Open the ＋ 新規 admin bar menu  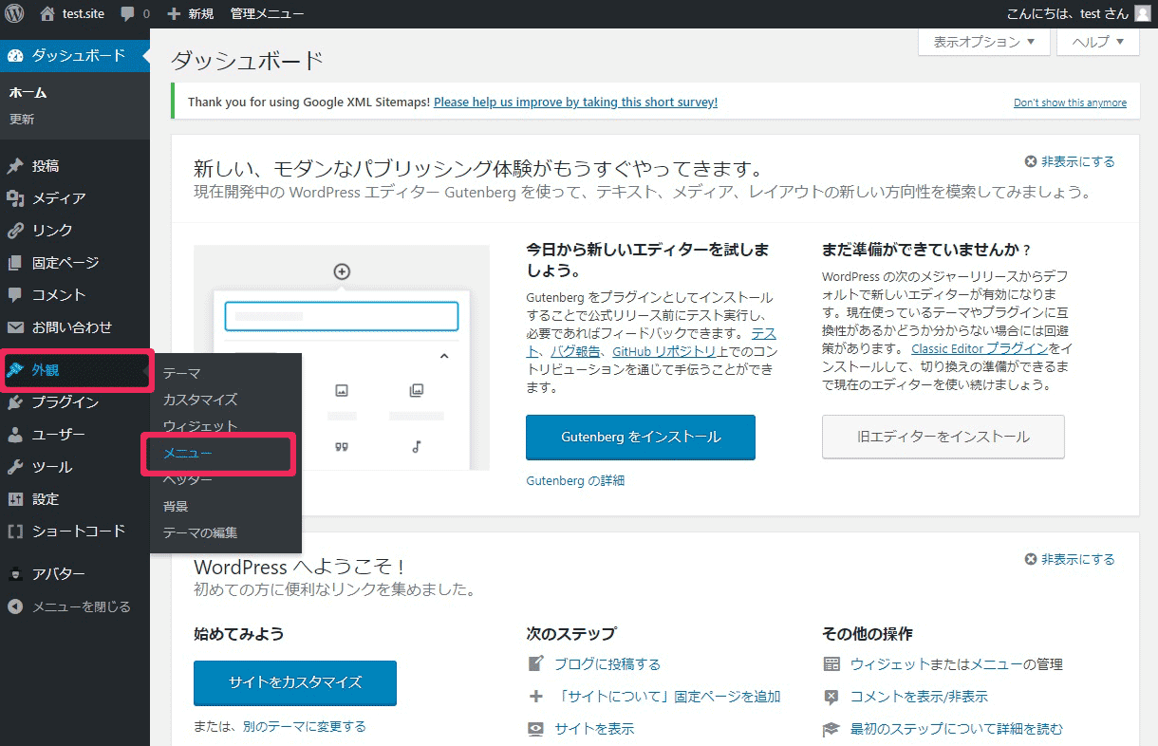pos(191,14)
